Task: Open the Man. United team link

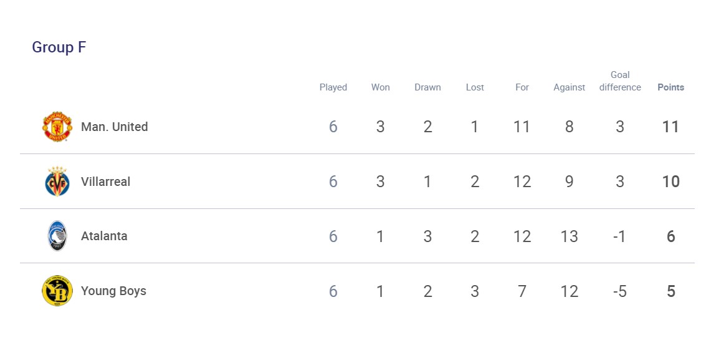Action: coord(114,127)
